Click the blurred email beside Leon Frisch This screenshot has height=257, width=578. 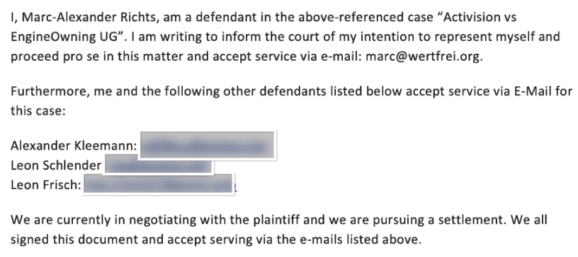click(x=159, y=184)
